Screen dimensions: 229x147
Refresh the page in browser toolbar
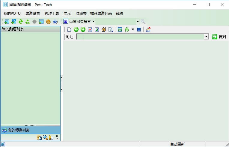click(97, 29)
